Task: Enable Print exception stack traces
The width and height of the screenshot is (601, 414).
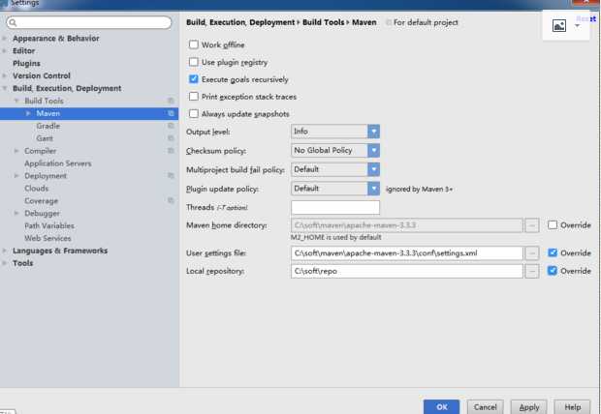Action: [194, 97]
